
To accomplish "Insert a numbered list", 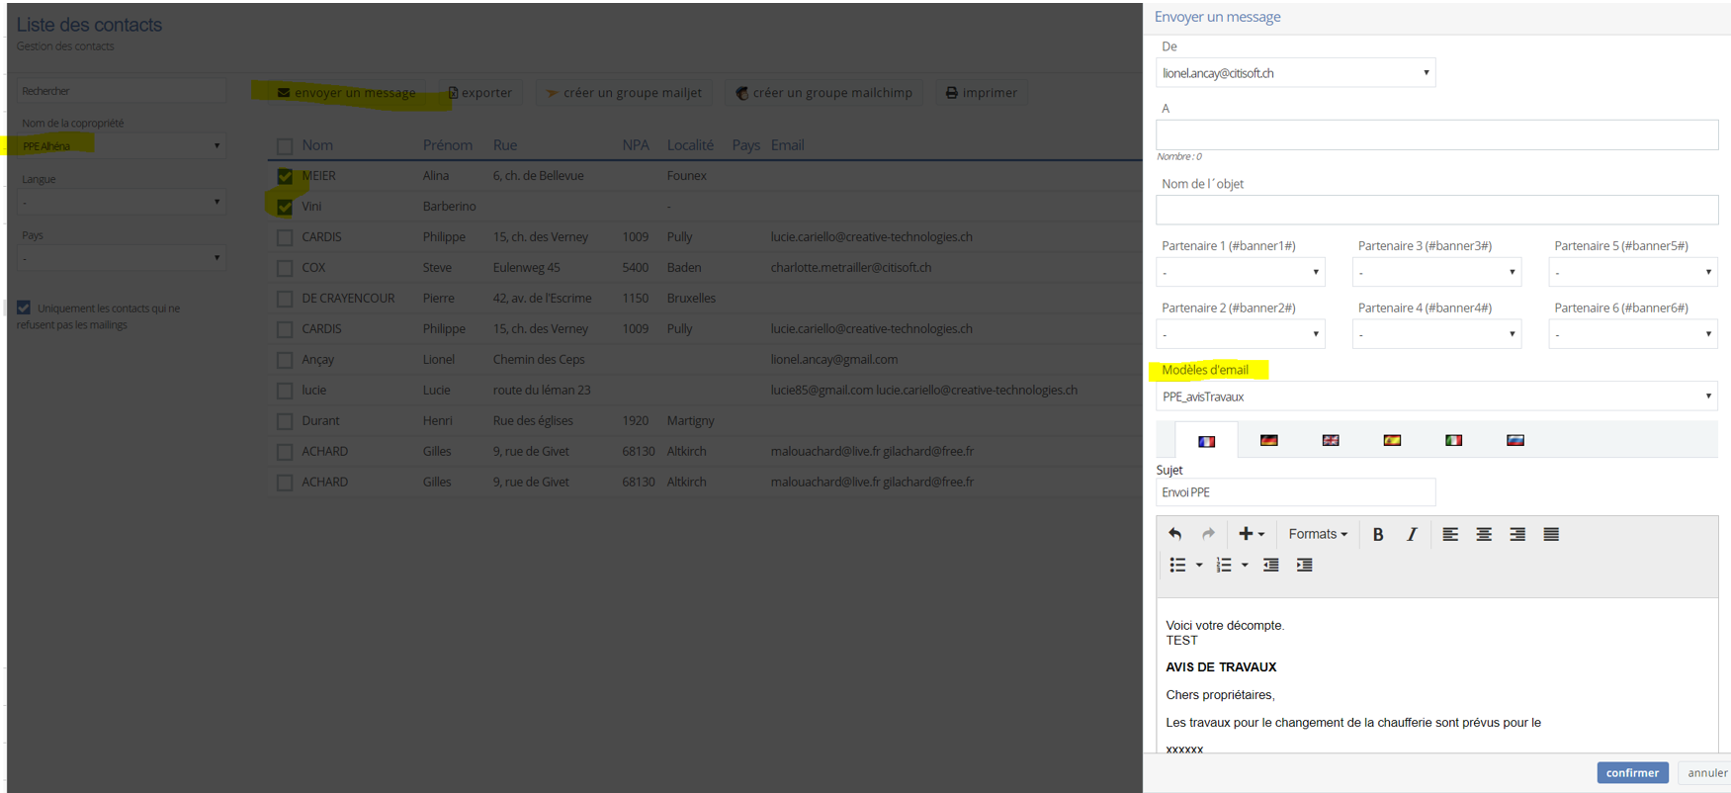I will [1224, 565].
